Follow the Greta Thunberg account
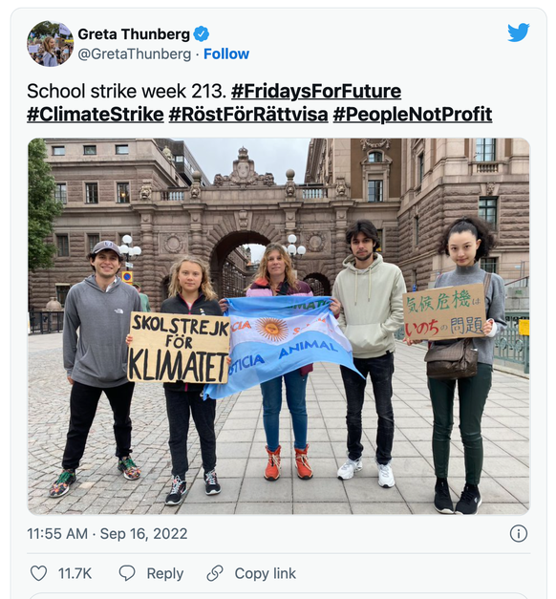Viewport: 556px width, 599px height. 226,53
